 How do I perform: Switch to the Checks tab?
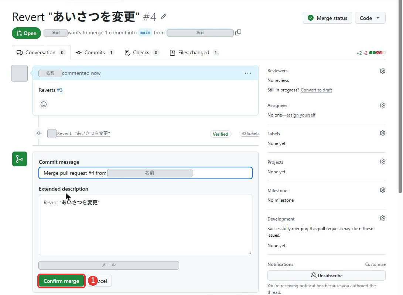click(x=142, y=53)
